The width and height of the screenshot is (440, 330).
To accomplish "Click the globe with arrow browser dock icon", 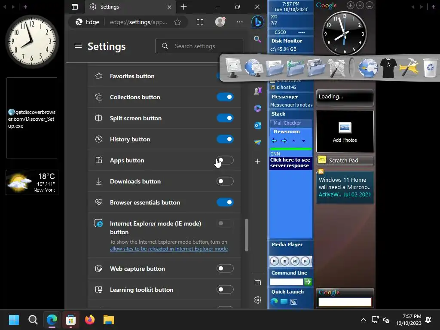I will (x=368, y=67).
